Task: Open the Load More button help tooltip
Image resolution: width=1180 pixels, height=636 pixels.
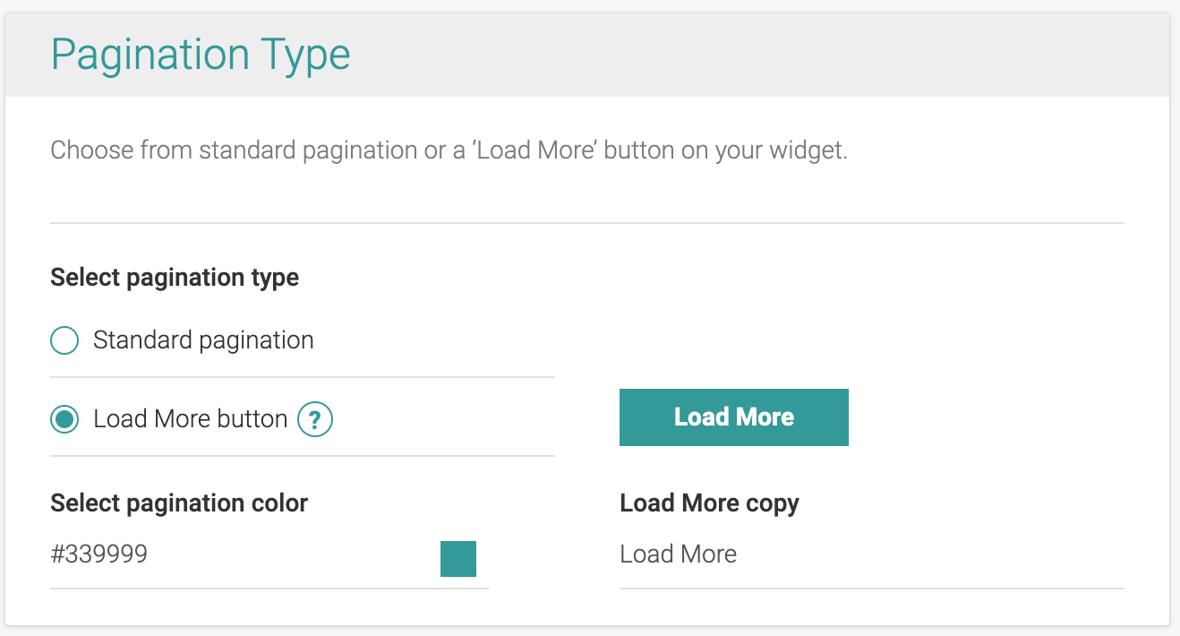Action: (x=314, y=418)
